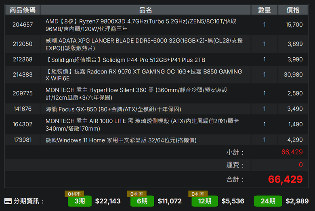Click the price 15,700
Viewport: 315px width, 211px height.
click(294, 25)
